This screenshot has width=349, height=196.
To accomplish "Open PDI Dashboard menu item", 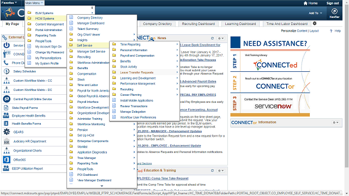I will [x=87, y=175].
